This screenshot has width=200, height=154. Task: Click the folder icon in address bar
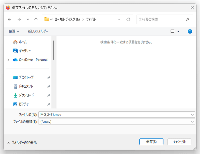tap(47, 19)
